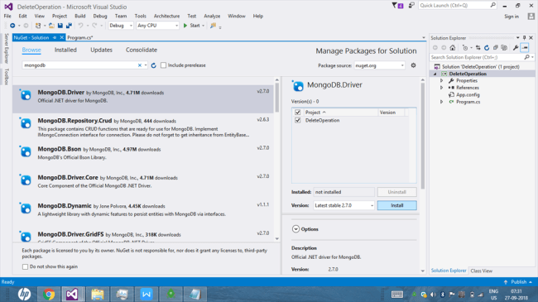This screenshot has width=538, height=302.
Task: Click the Save All toolbar icon
Action: point(69,26)
